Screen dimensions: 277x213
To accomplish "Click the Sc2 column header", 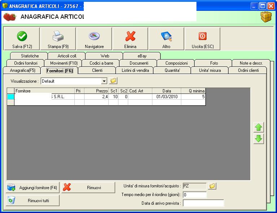I will tap(123, 91).
